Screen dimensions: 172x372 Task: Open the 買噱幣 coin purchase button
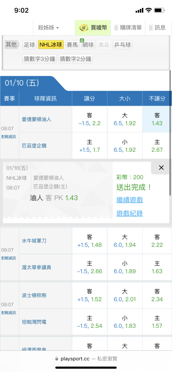coord(93,28)
